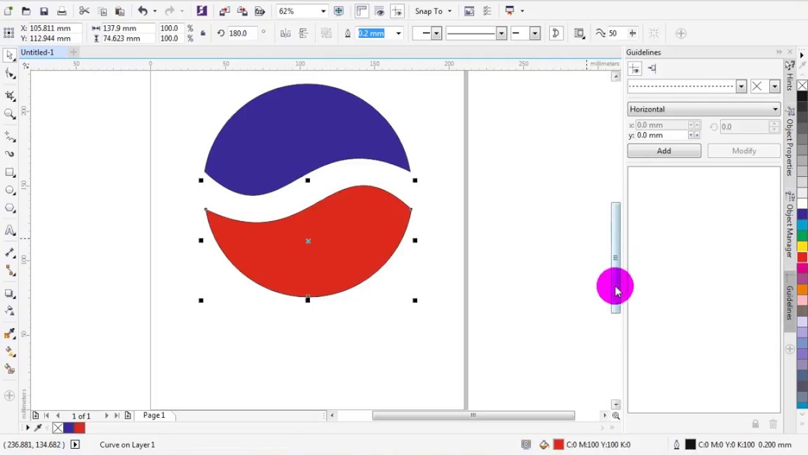The height and width of the screenshot is (455, 808).
Task: Open the outline width dropdown
Action: pos(398,33)
